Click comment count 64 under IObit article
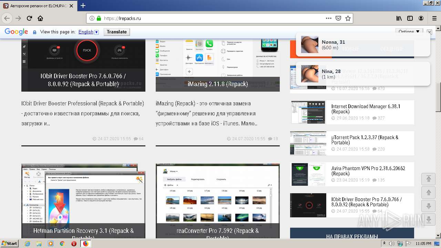441x248 pixels. click(139, 139)
